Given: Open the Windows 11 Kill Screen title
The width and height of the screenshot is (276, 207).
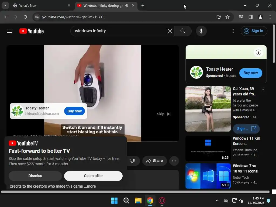Looking at the screenshot, I should (246, 141).
